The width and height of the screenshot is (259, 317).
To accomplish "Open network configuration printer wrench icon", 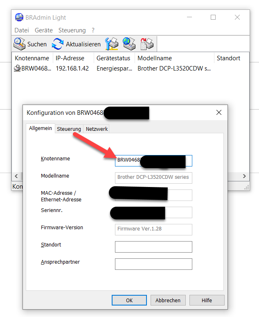I will (112, 43).
